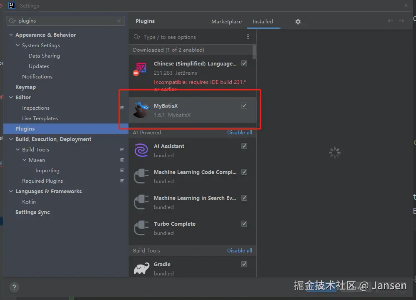Image resolution: width=416 pixels, height=300 pixels.
Task: Open Live Templates settings
Action: click(x=40, y=118)
